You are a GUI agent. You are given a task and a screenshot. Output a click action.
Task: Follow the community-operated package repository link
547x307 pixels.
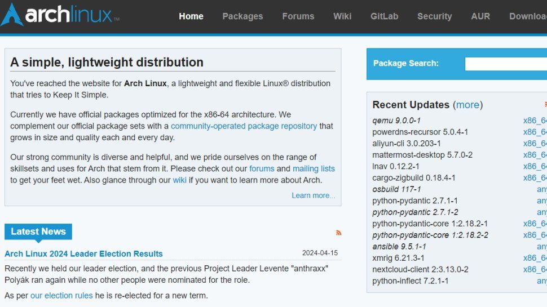point(244,126)
